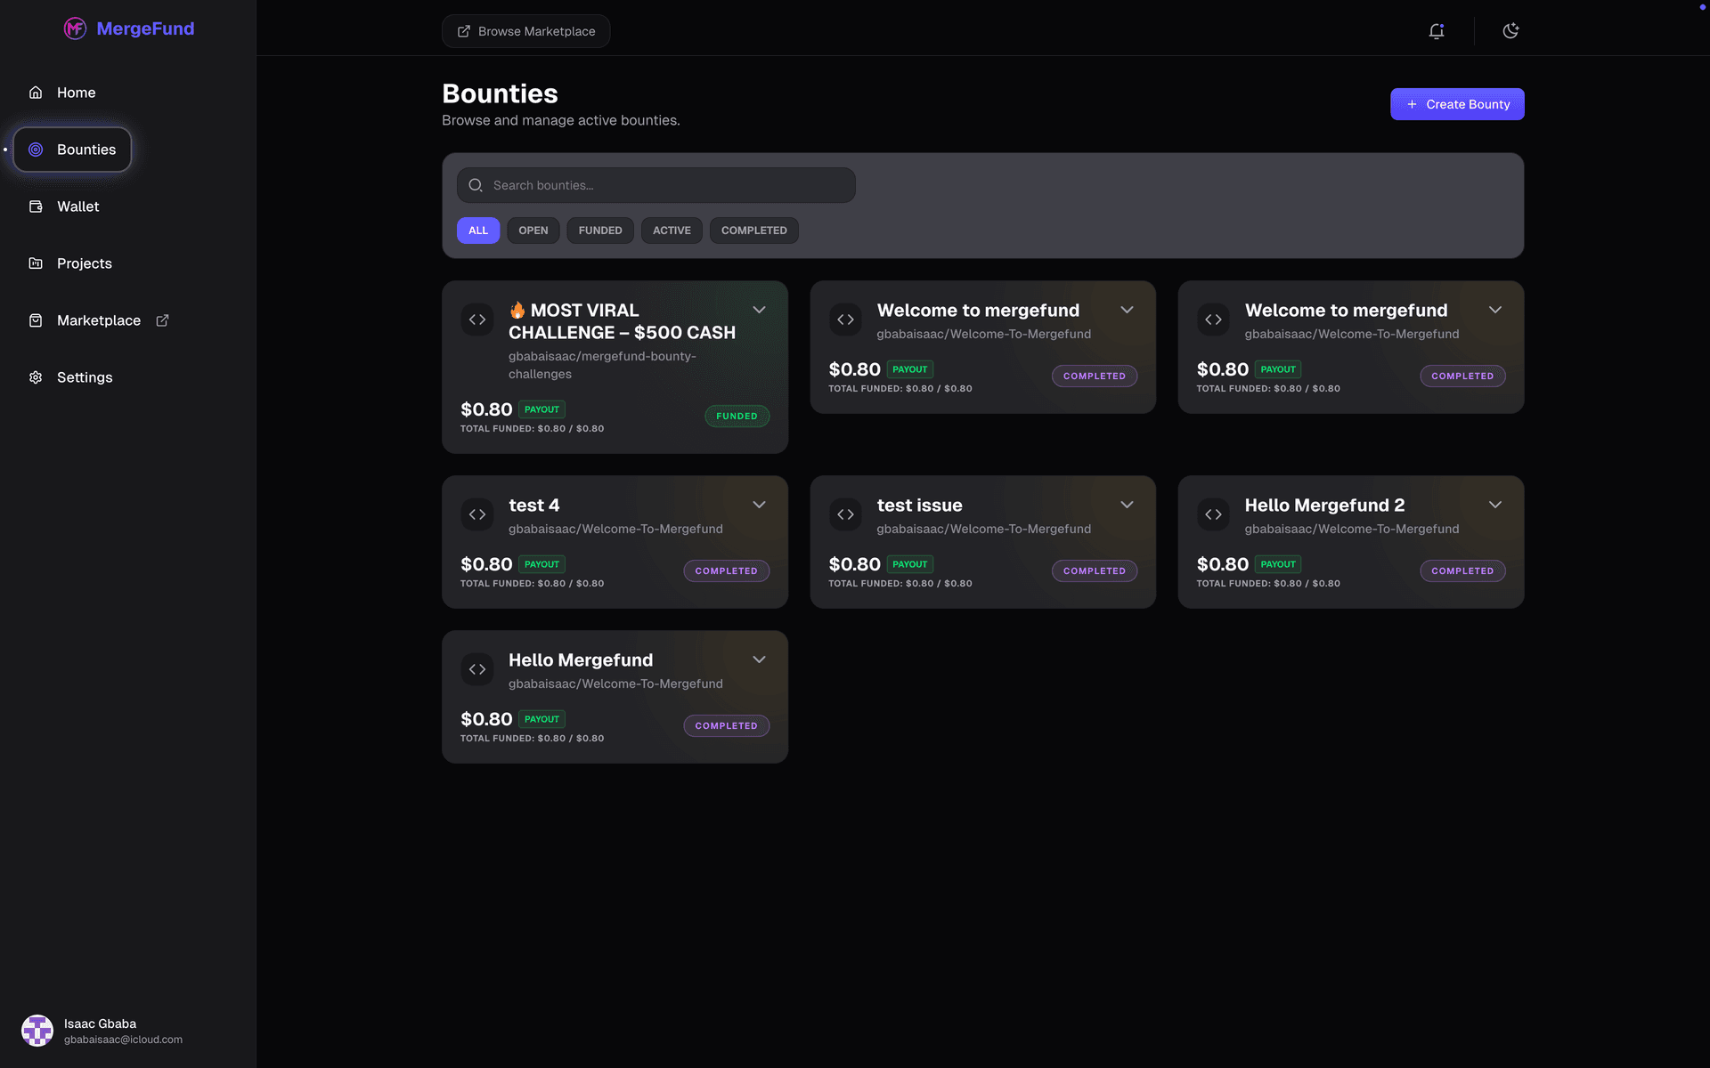Toggle dark mode with the moon icon
1710x1068 pixels.
pyautogui.click(x=1510, y=30)
